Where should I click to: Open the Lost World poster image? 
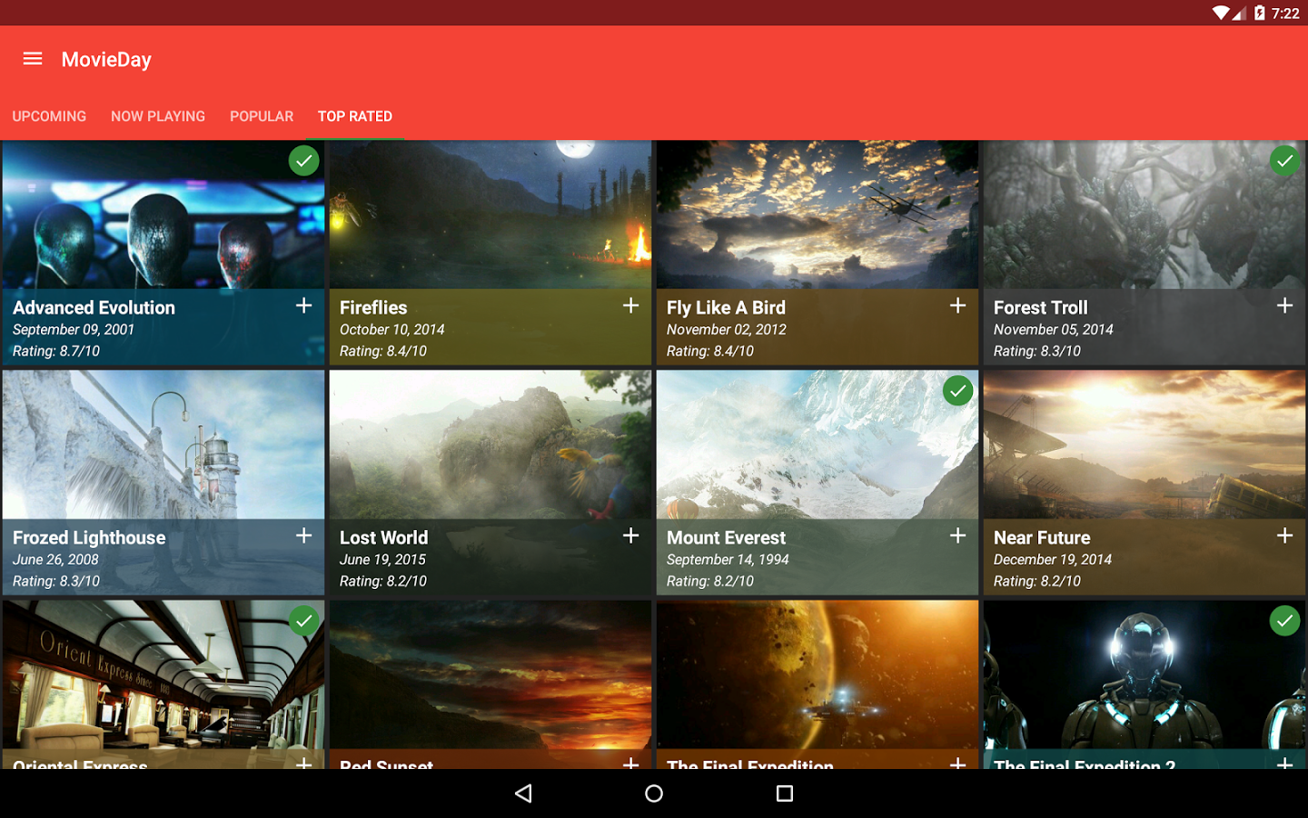(x=490, y=444)
